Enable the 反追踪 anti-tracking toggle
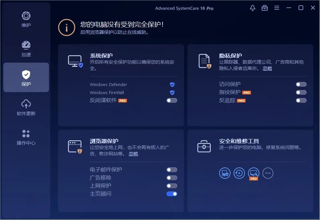Image resolution: width=320 pixels, height=220 pixels. tap(301, 100)
